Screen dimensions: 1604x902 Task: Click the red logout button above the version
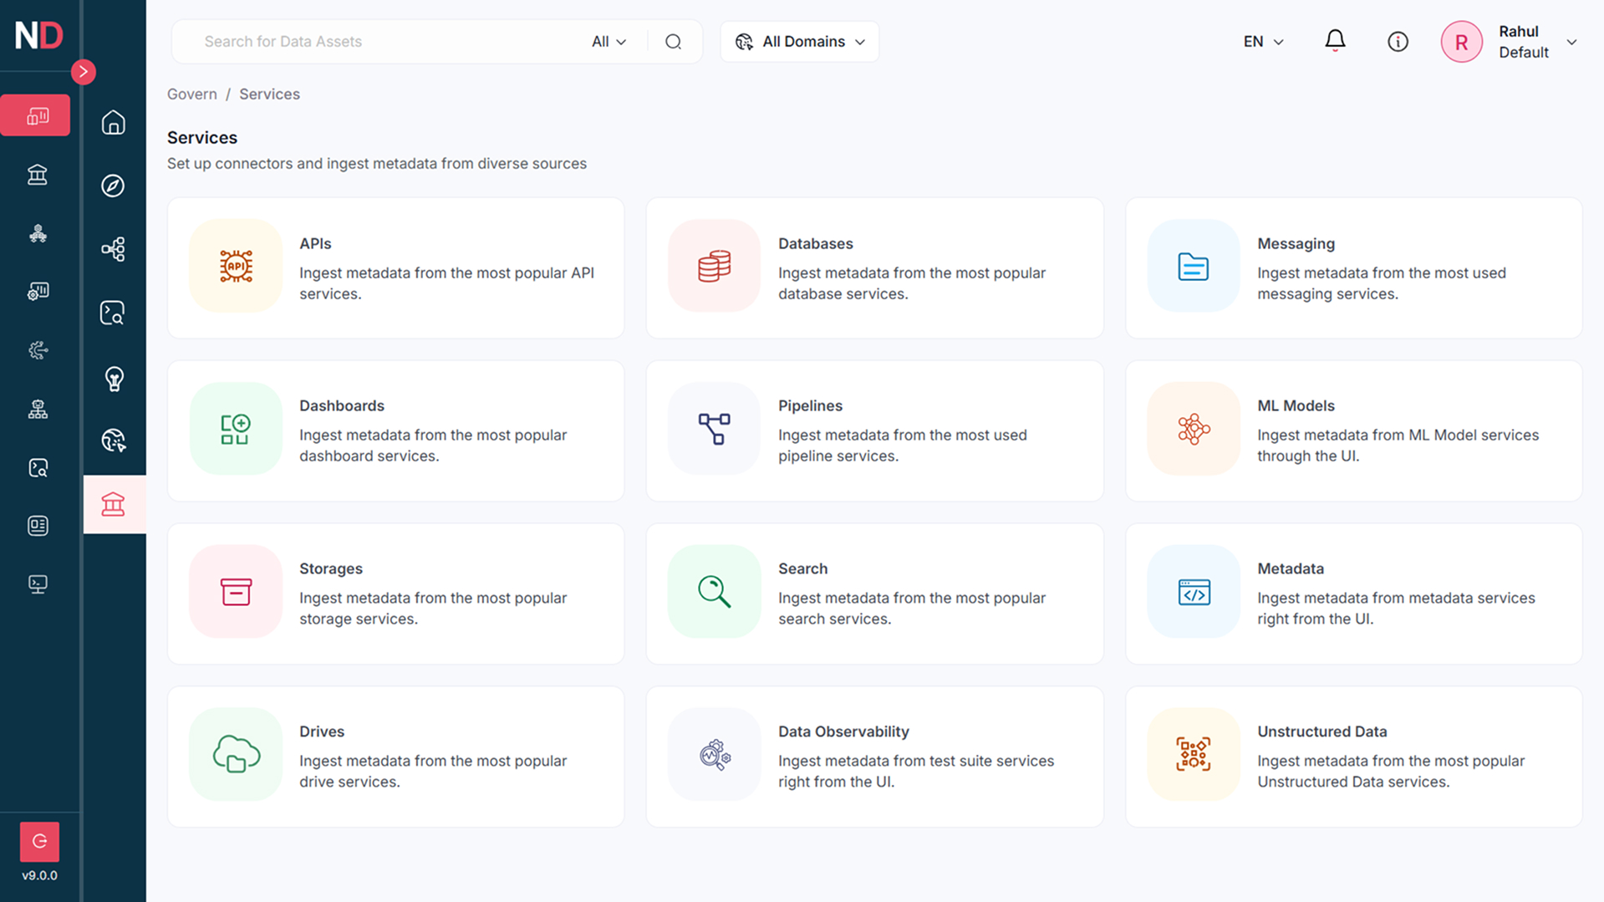pyautogui.click(x=39, y=841)
